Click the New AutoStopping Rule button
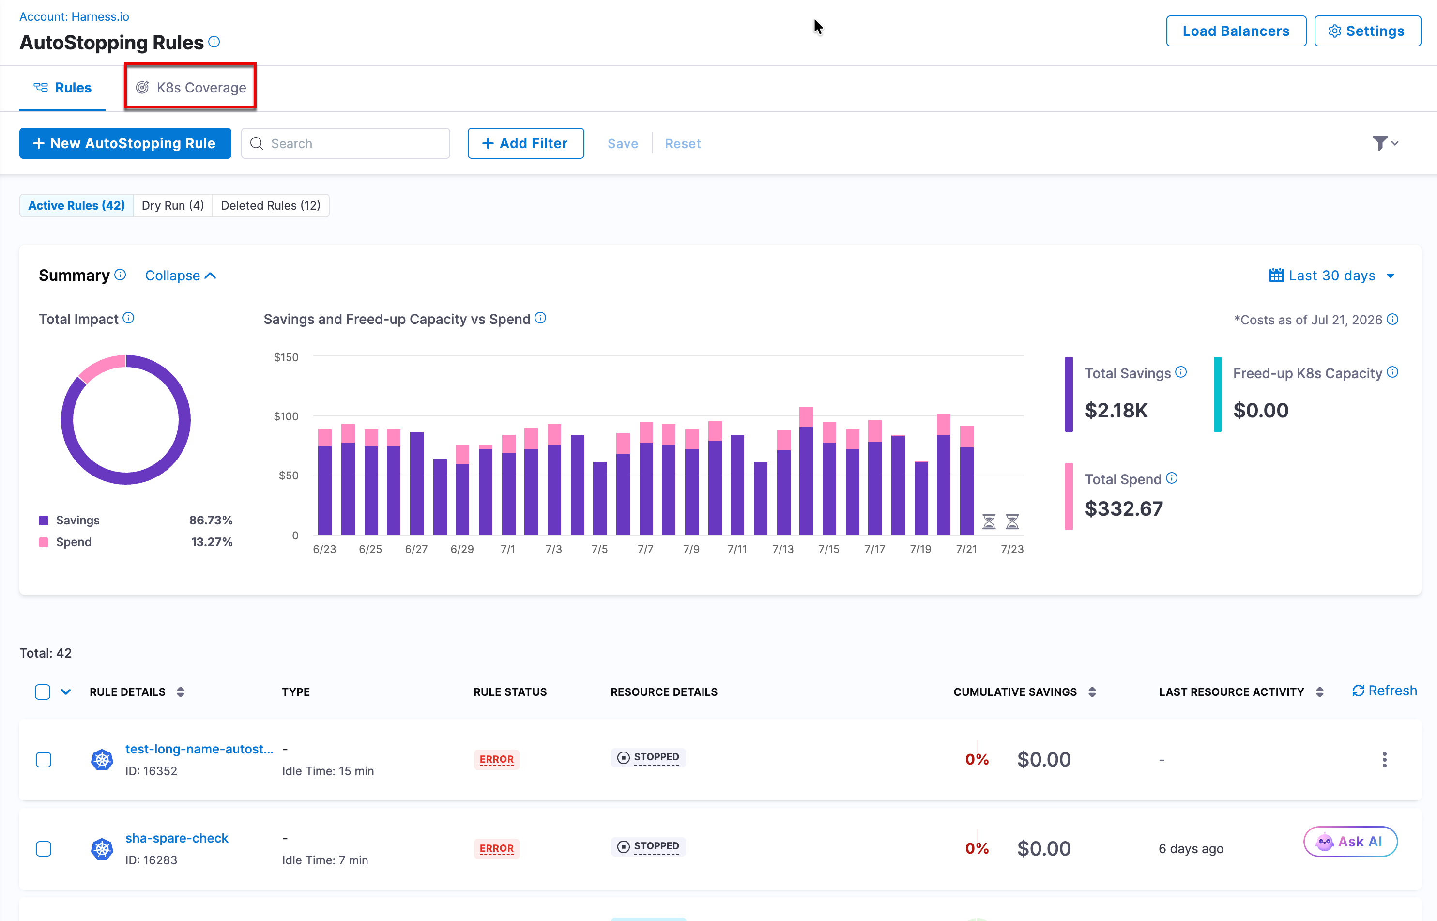This screenshot has height=921, width=1437. tap(125, 143)
